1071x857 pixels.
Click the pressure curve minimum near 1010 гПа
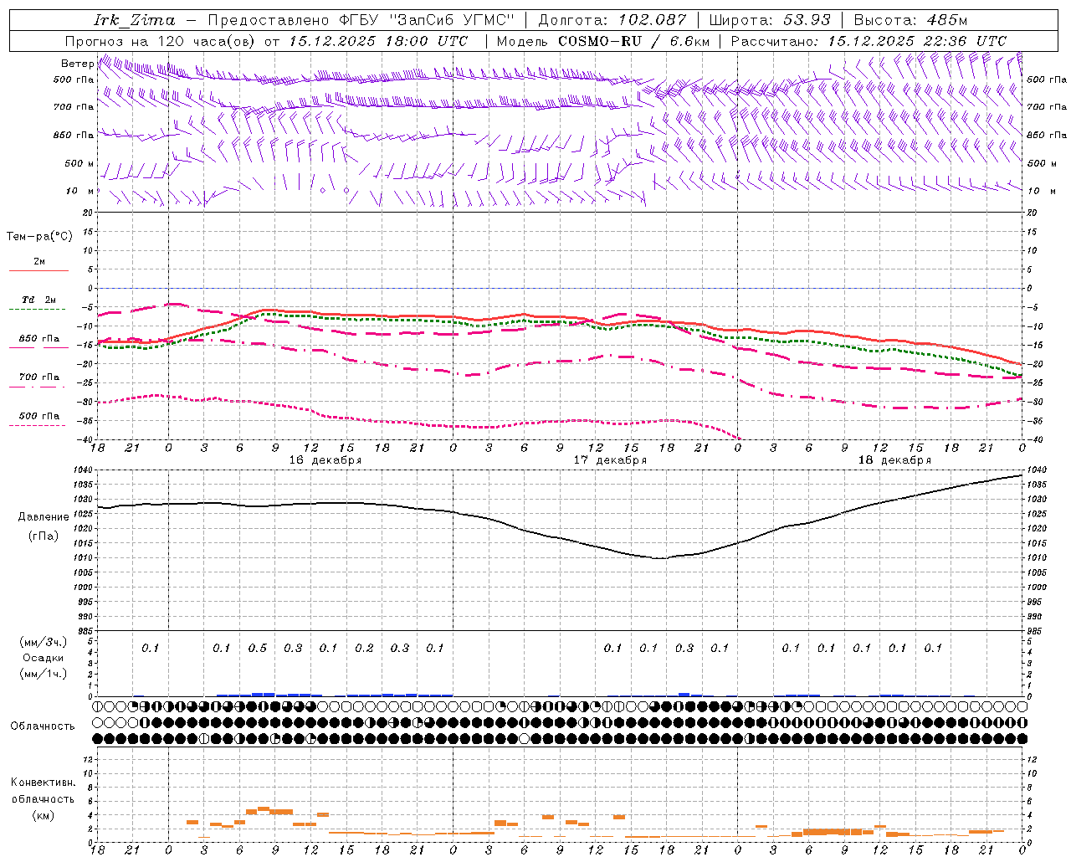pos(661,558)
